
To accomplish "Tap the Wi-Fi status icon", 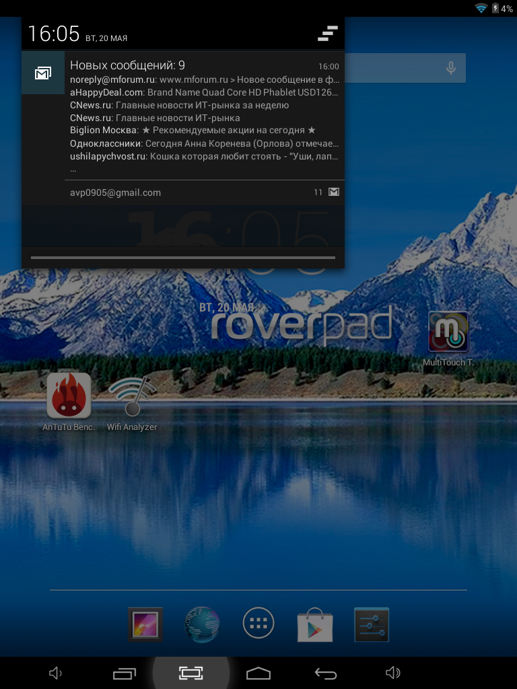I will pos(481,8).
